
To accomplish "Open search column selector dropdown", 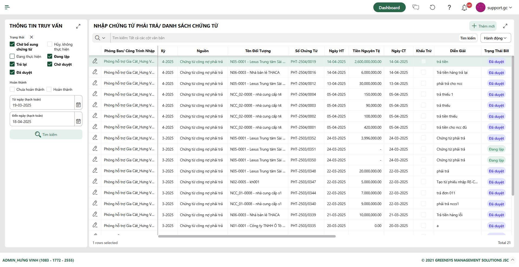I will coord(100,38).
